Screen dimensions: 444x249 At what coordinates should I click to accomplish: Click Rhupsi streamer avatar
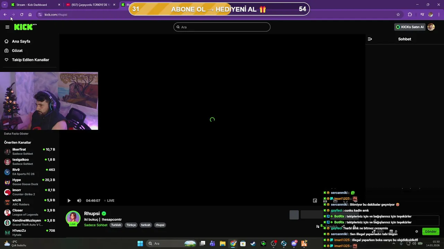(x=73, y=218)
